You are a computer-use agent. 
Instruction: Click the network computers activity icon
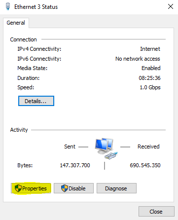click(x=106, y=148)
